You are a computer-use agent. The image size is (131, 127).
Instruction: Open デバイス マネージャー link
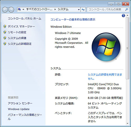tap(21, 26)
